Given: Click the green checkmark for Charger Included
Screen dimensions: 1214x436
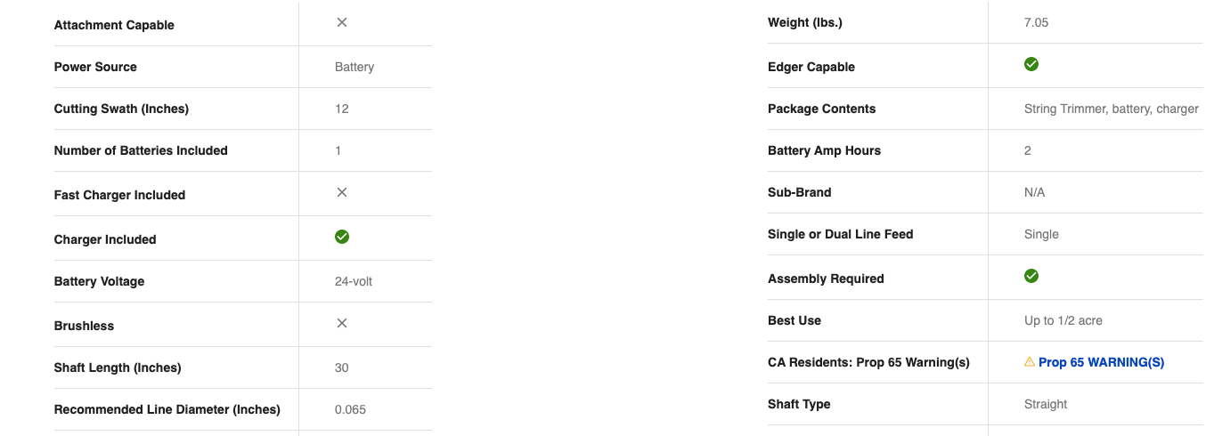Looking at the screenshot, I should tap(342, 237).
